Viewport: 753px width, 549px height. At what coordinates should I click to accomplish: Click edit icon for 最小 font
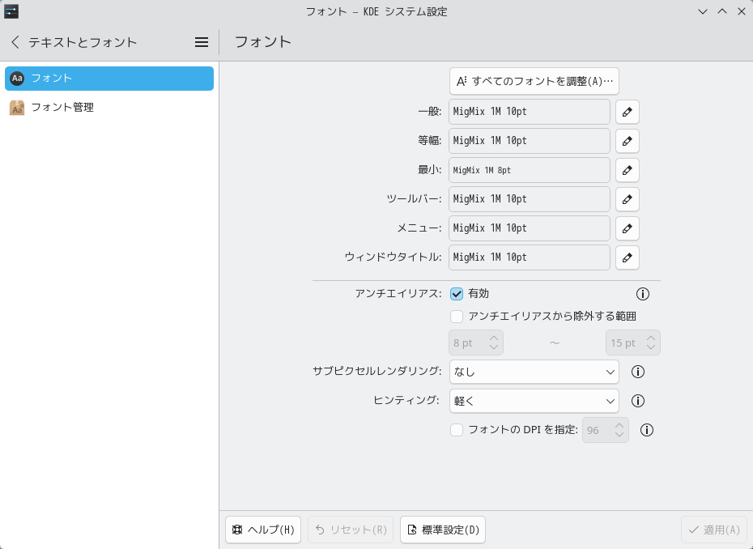pyautogui.click(x=627, y=170)
